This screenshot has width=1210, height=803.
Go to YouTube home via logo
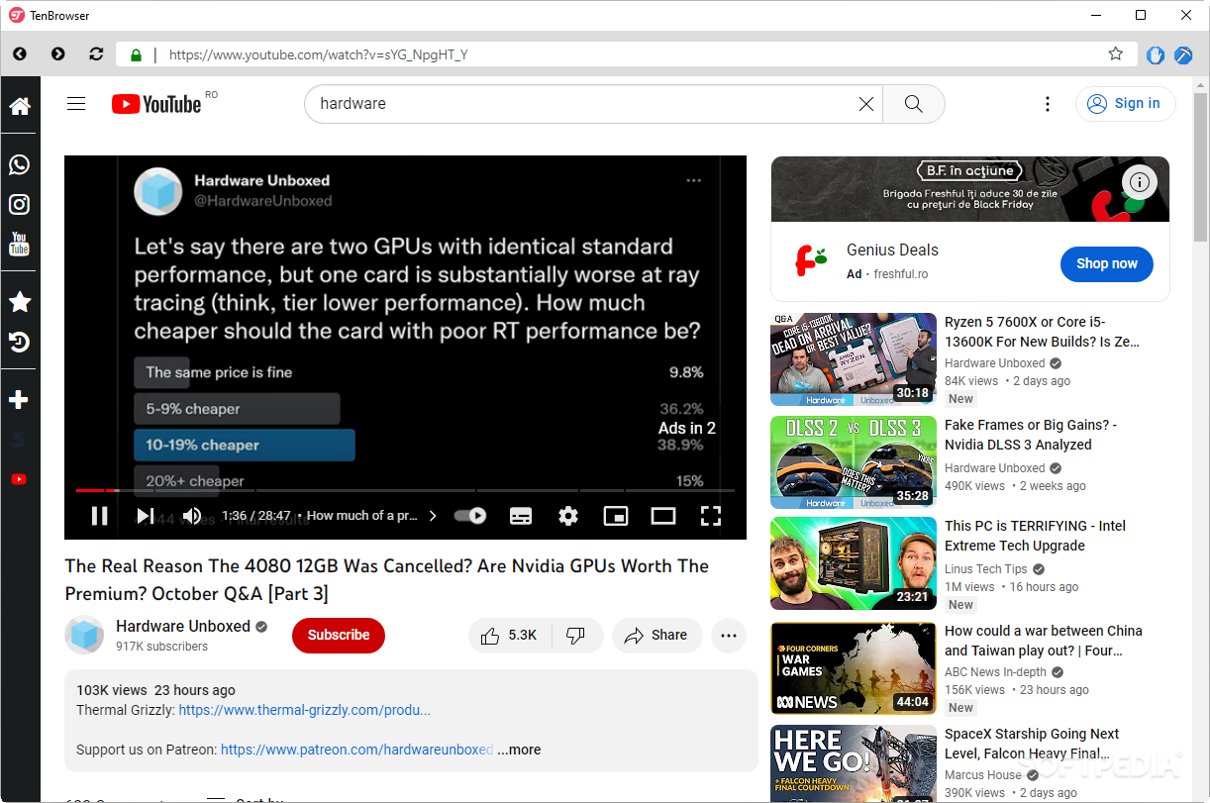(156, 104)
